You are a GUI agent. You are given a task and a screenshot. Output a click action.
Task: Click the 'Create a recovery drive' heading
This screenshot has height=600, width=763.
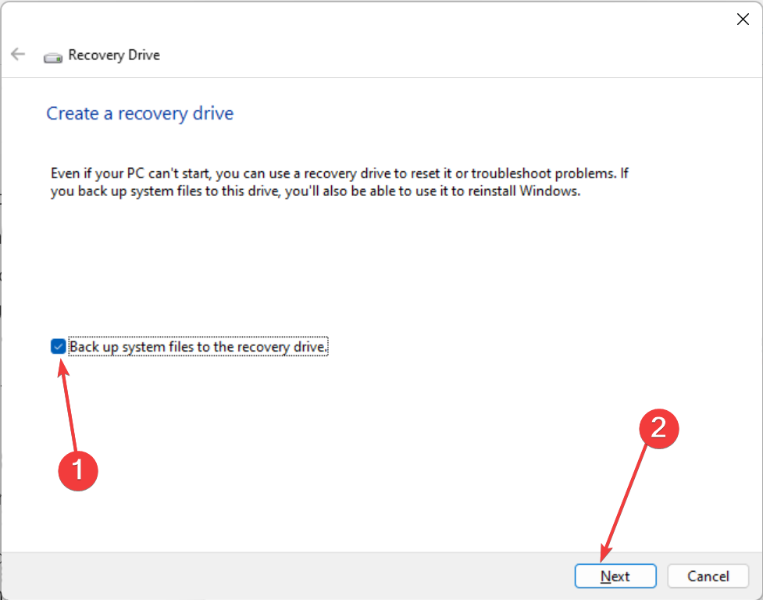click(140, 113)
